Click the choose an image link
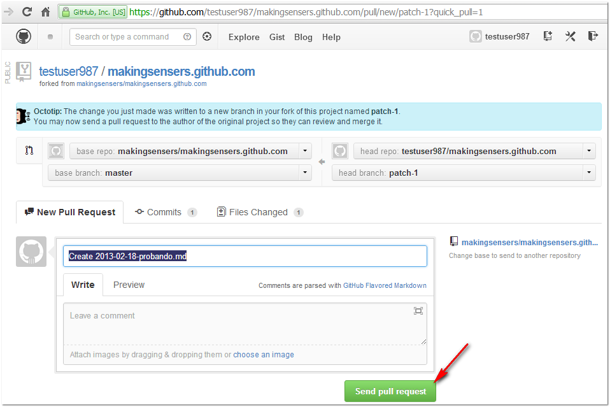The height and width of the screenshot is (407, 610). tap(264, 355)
